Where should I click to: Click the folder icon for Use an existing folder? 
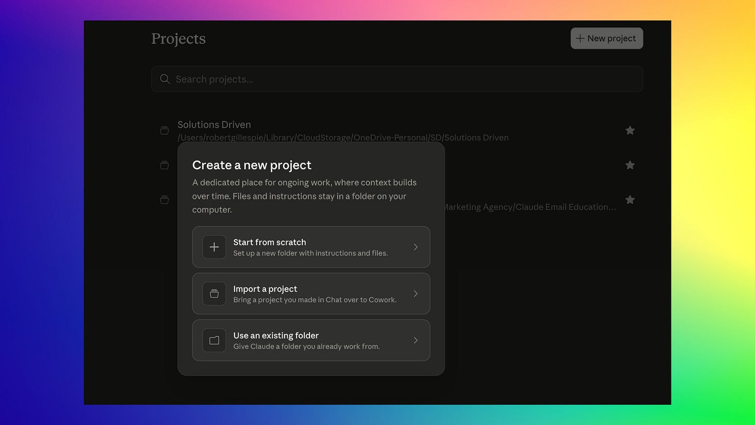coord(214,340)
